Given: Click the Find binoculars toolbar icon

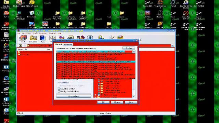Looking at the screenshot, I should tap(70, 37).
